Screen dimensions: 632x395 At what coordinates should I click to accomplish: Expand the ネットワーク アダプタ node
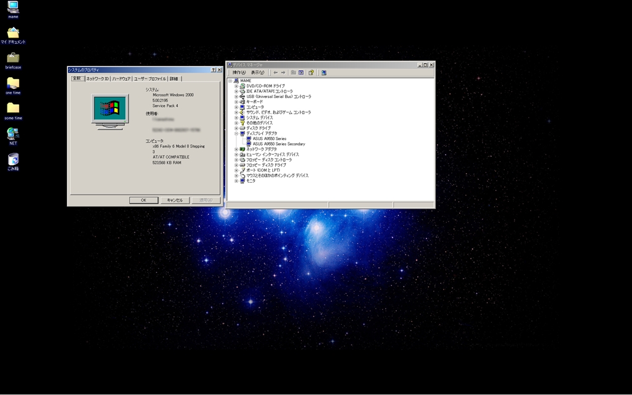click(236, 149)
